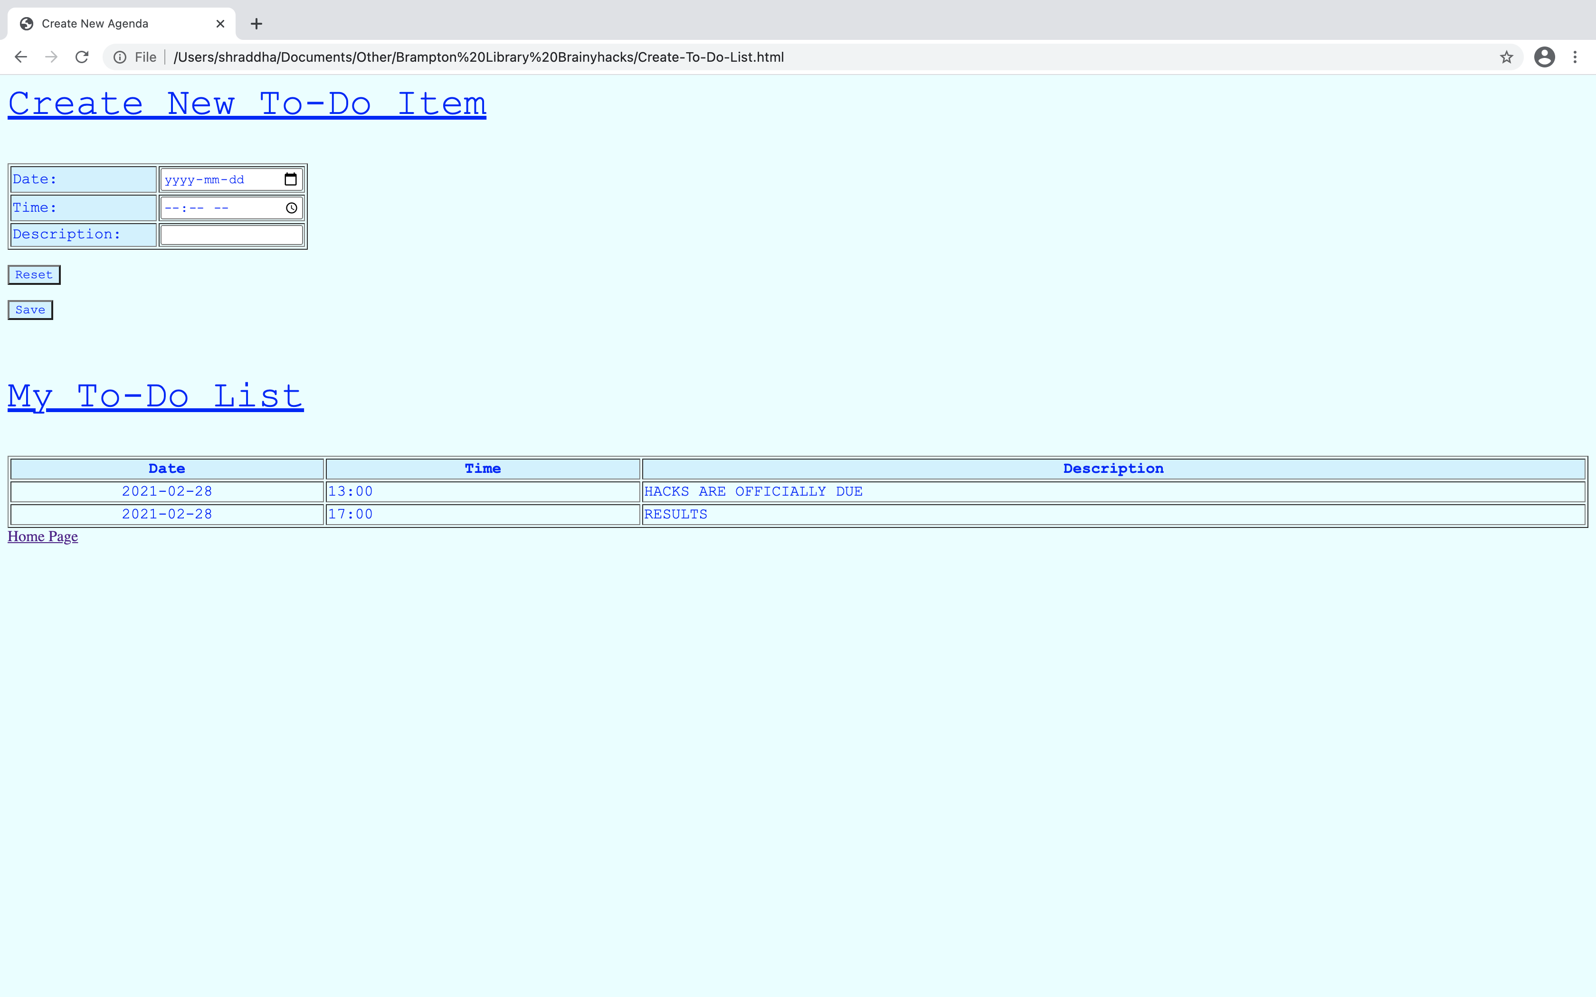This screenshot has height=997, width=1596.
Task: Click into the Description text field
Action: tap(231, 235)
